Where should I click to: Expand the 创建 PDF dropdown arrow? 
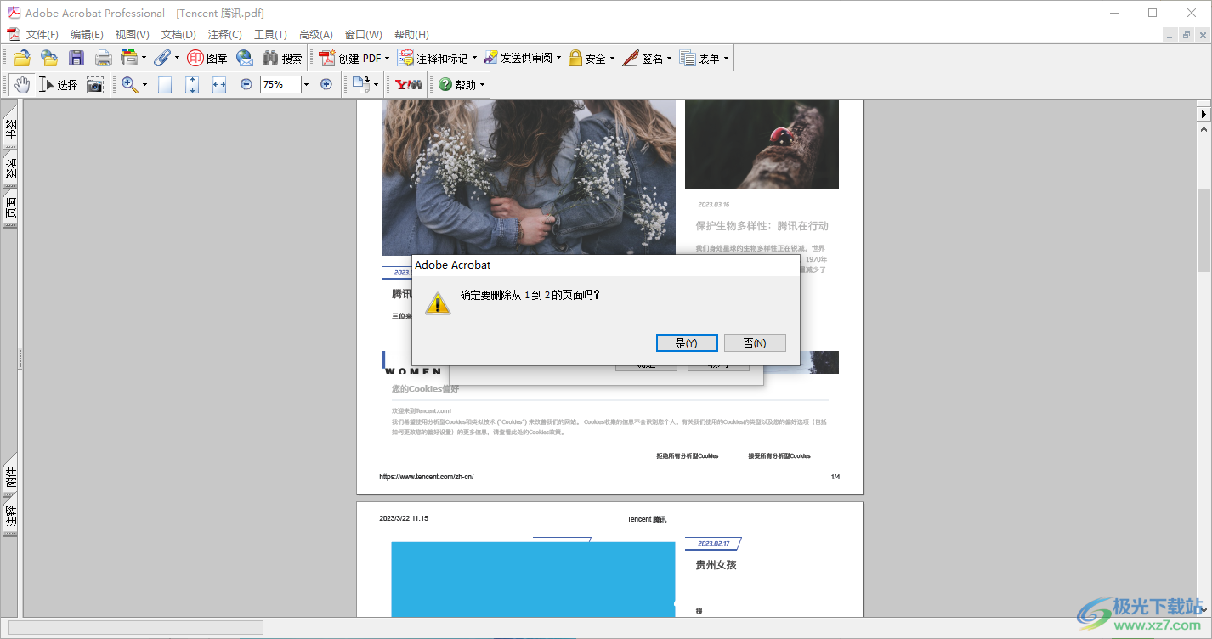pos(387,58)
